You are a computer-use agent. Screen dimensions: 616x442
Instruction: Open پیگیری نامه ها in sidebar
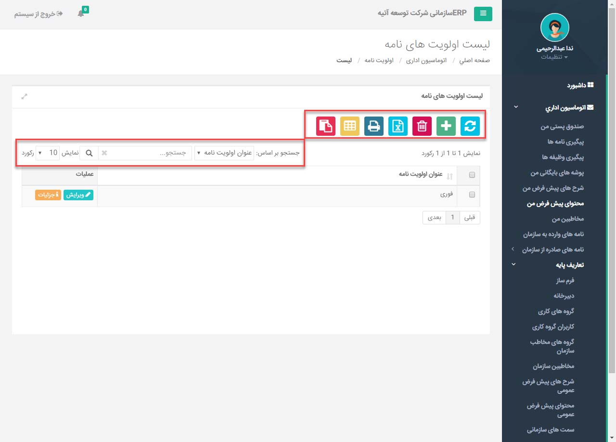[x=565, y=142]
